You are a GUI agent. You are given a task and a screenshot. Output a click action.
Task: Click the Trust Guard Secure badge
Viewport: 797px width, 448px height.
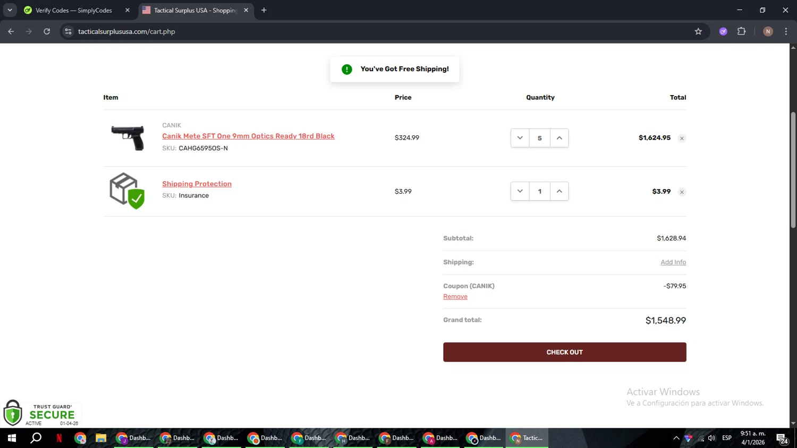(x=41, y=413)
